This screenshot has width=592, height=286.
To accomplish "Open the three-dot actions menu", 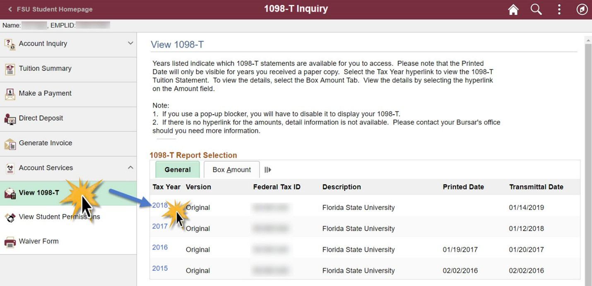I will tap(559, 10).
